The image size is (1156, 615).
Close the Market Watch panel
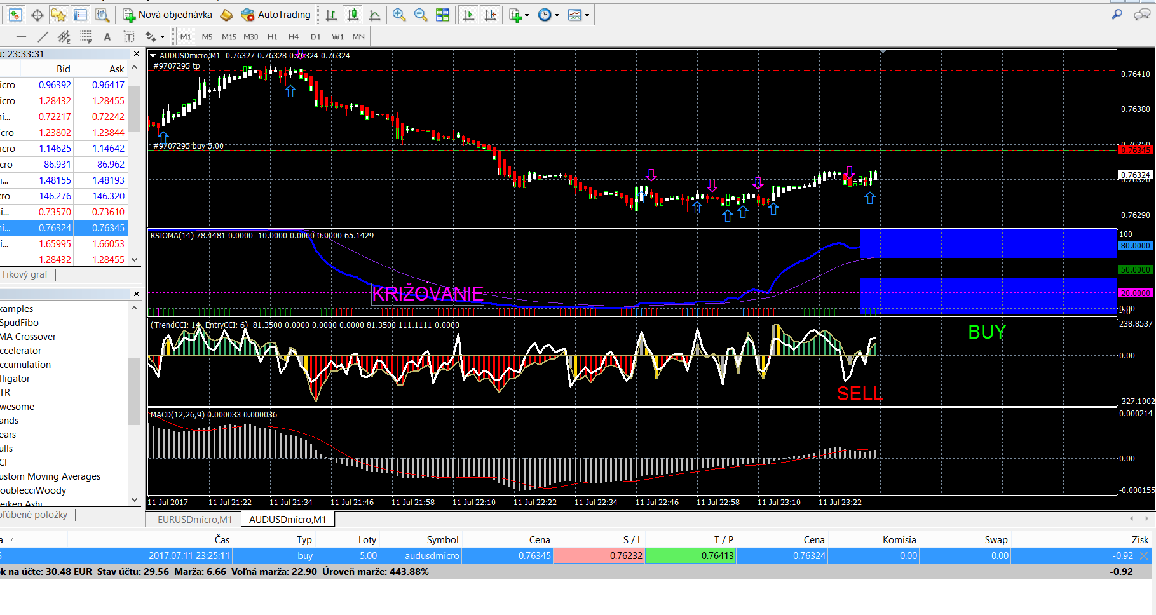coord(136,54)
